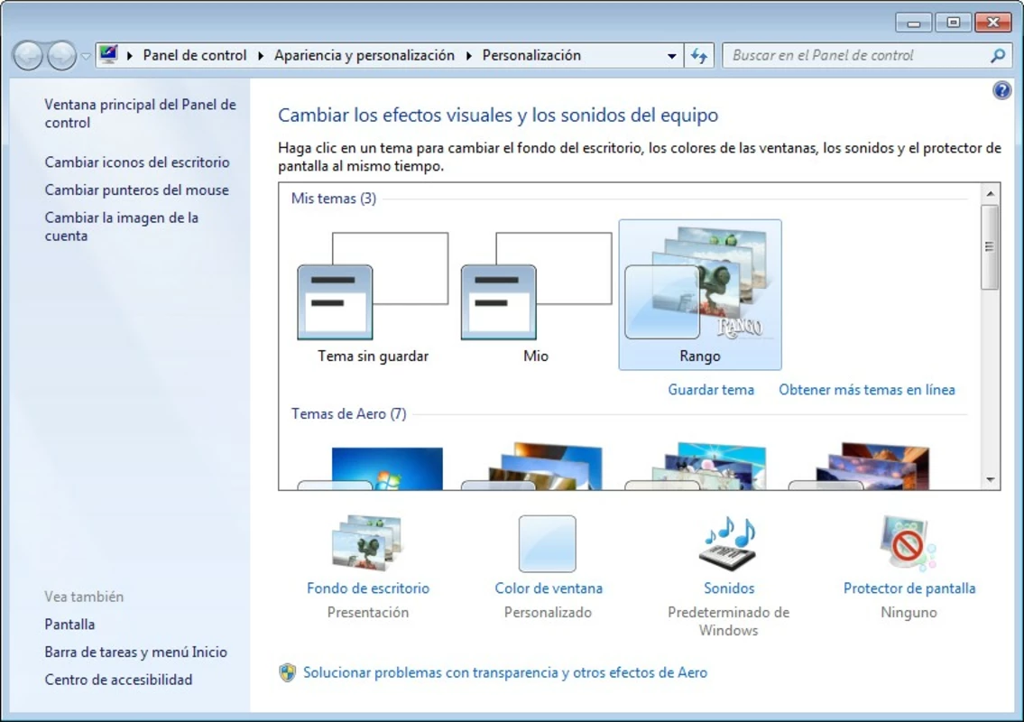Click the theme list scroll down arrow
The image size is (1024, 722).
(x=990, y=479)
